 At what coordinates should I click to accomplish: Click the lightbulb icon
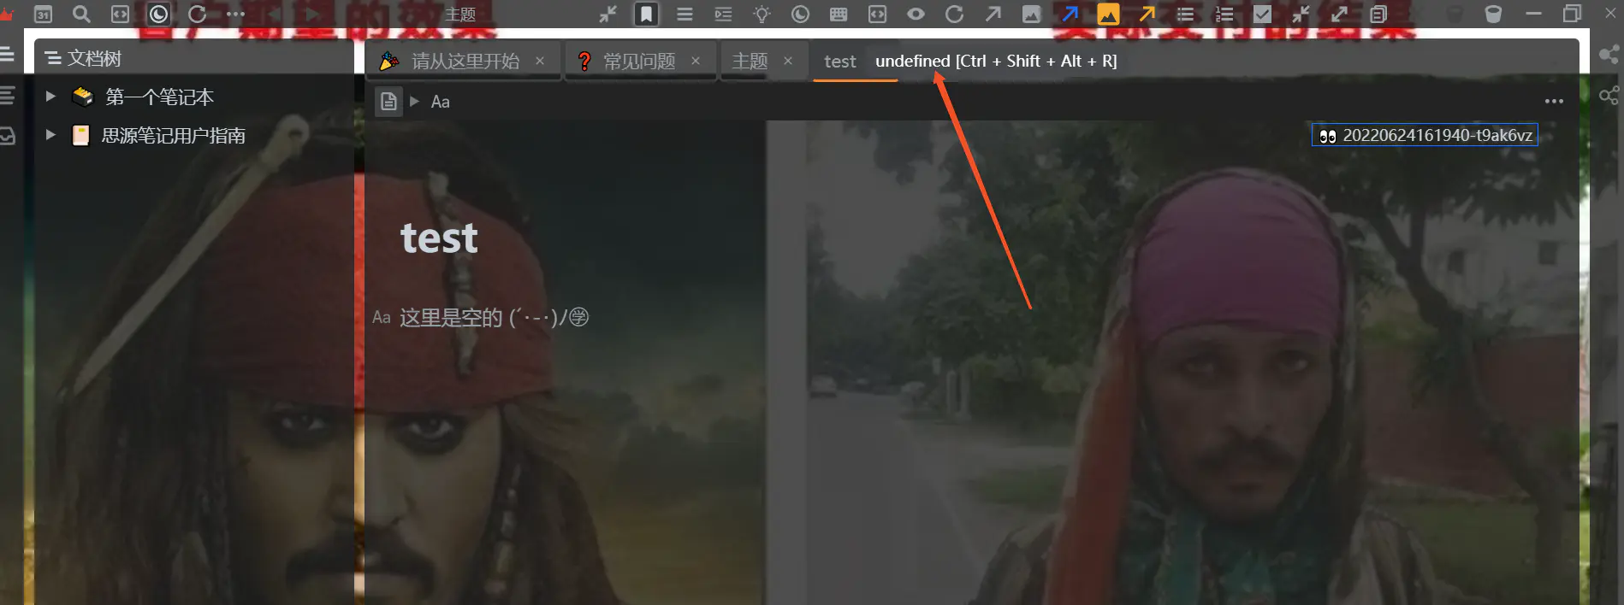(762, 14)
